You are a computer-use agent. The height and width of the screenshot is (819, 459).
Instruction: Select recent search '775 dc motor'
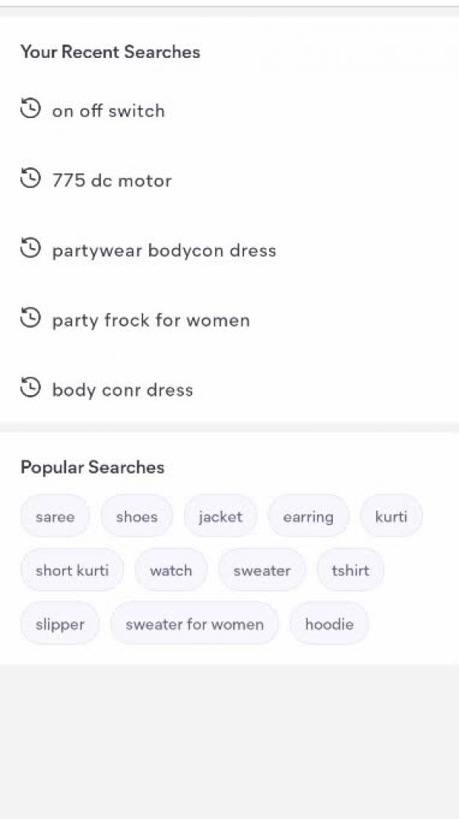[112, 181]
